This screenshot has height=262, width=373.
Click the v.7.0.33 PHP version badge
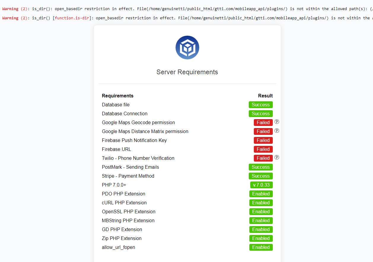click(261, 185)
